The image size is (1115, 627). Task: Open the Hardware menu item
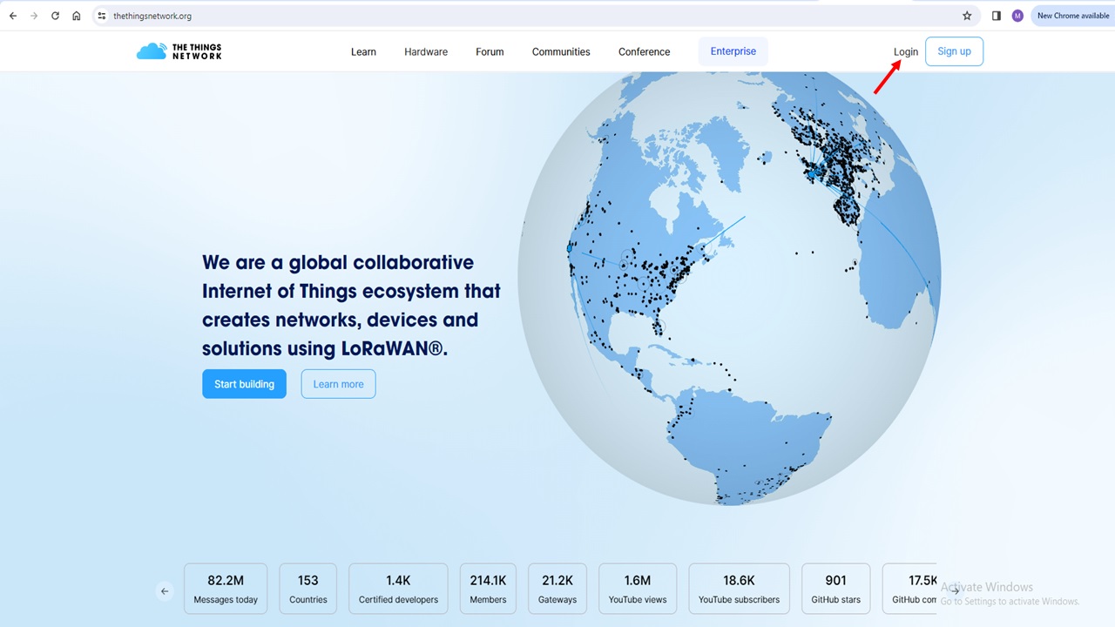pos(426,51)
